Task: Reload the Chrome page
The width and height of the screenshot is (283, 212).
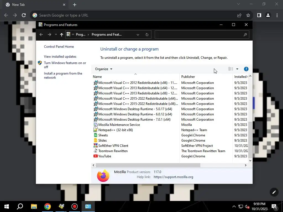Action: (24, 15)
